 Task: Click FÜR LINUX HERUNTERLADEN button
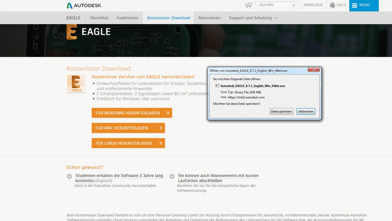coord(128,143)
